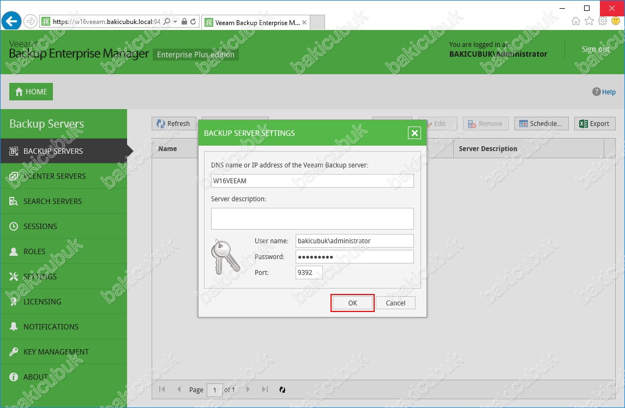Click the pager refresh icon
The image size is (625, 408).
[282, 389]
